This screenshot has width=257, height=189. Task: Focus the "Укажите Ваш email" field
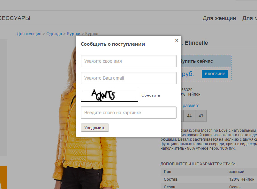click(x=128, y=78)
